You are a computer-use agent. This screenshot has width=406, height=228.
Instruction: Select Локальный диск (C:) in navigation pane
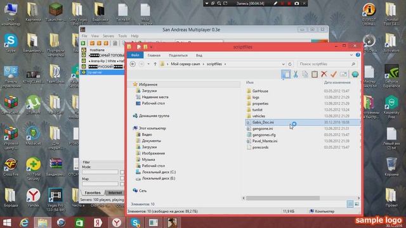pyautogui.click(x=159, y=172)
